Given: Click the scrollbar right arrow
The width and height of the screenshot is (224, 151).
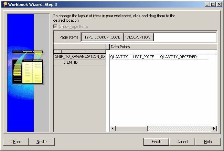Looking at the screenshot, I should pyautogui.click(x=214, y=129).
